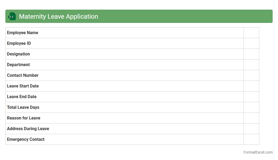
Task: Click the empty value cell beside Contact Number
Action: 251,75
